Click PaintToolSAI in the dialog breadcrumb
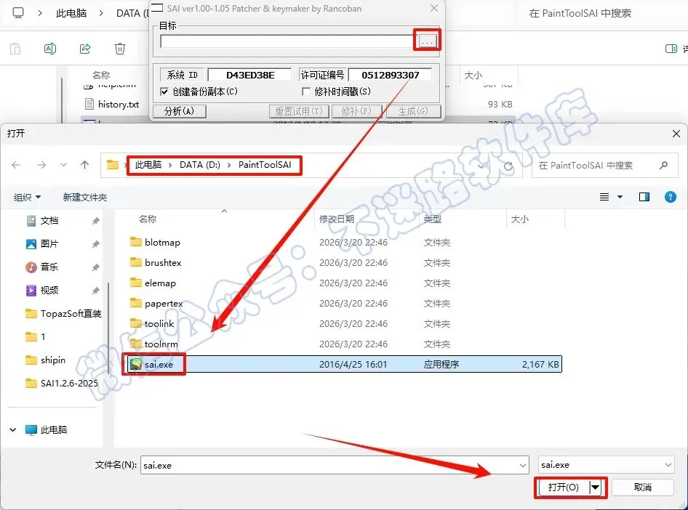 coord(265,165)
